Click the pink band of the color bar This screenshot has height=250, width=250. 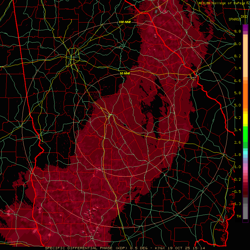[x=245, y=168]
